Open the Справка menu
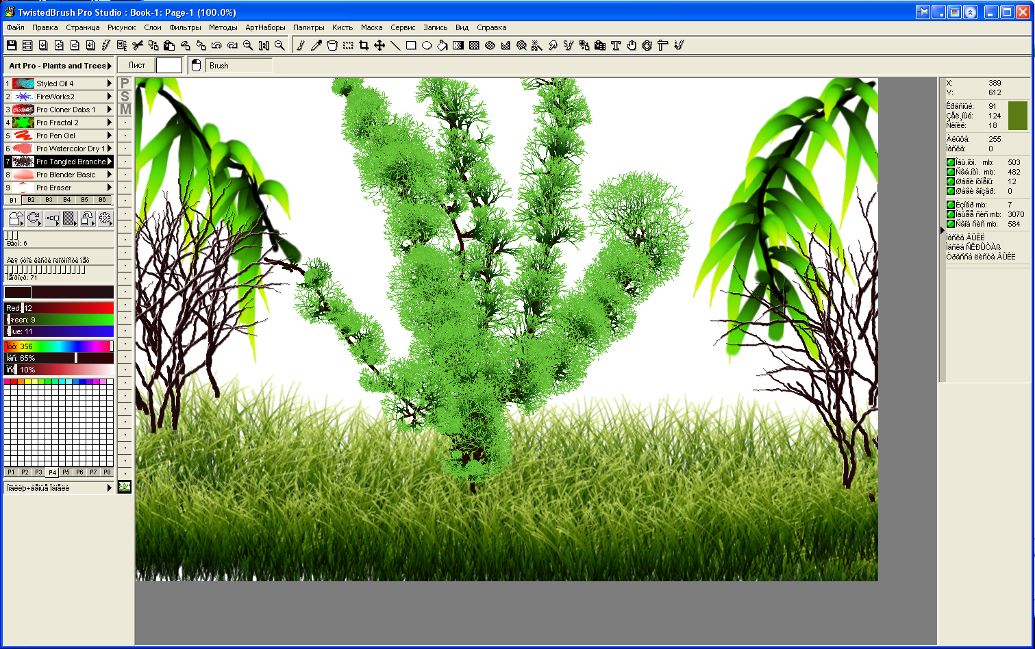Viewport: 1035px width, 649px height. [491, 27]
